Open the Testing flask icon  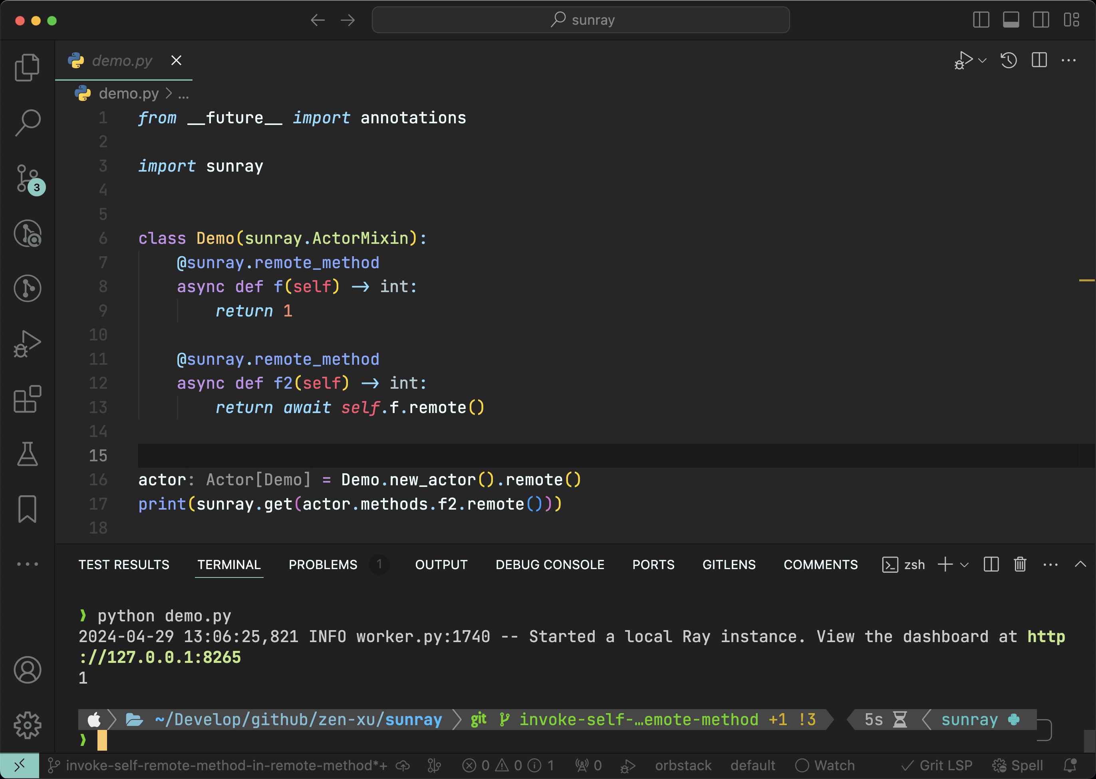click(x=28, y=454)
